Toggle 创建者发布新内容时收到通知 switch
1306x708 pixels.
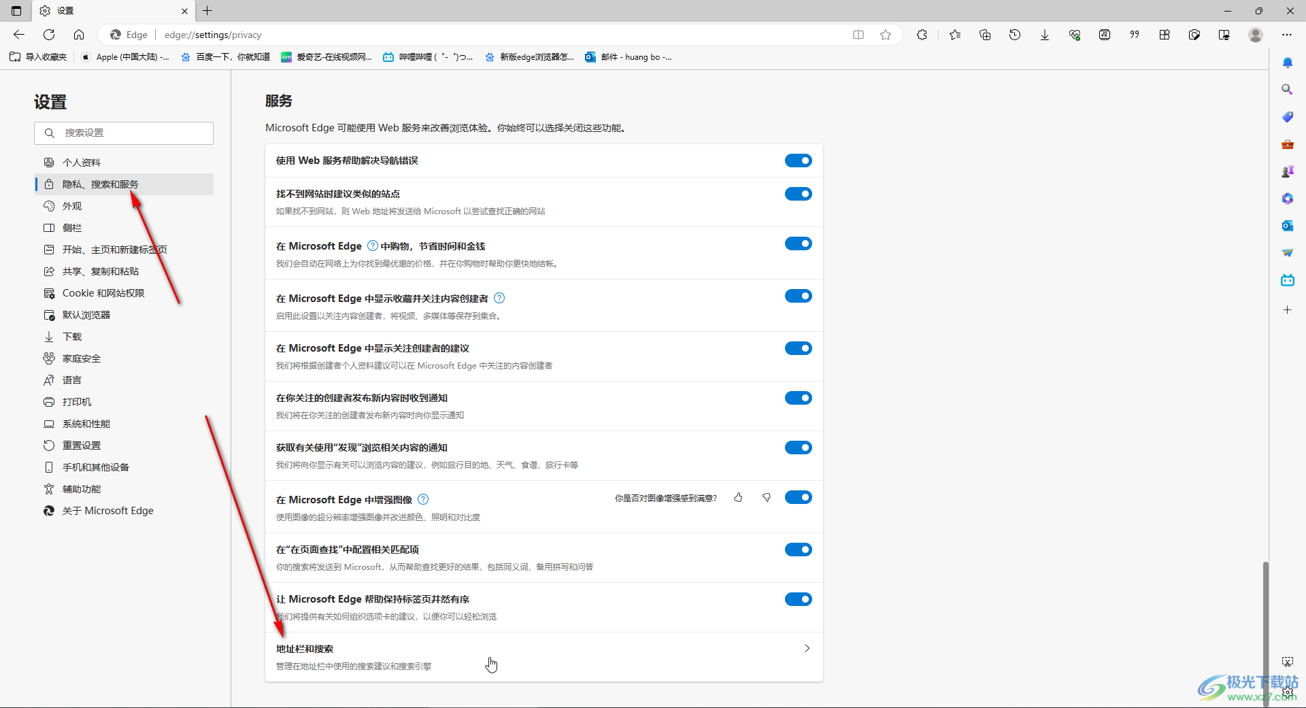pyautogui.click(x=798, y=398)
